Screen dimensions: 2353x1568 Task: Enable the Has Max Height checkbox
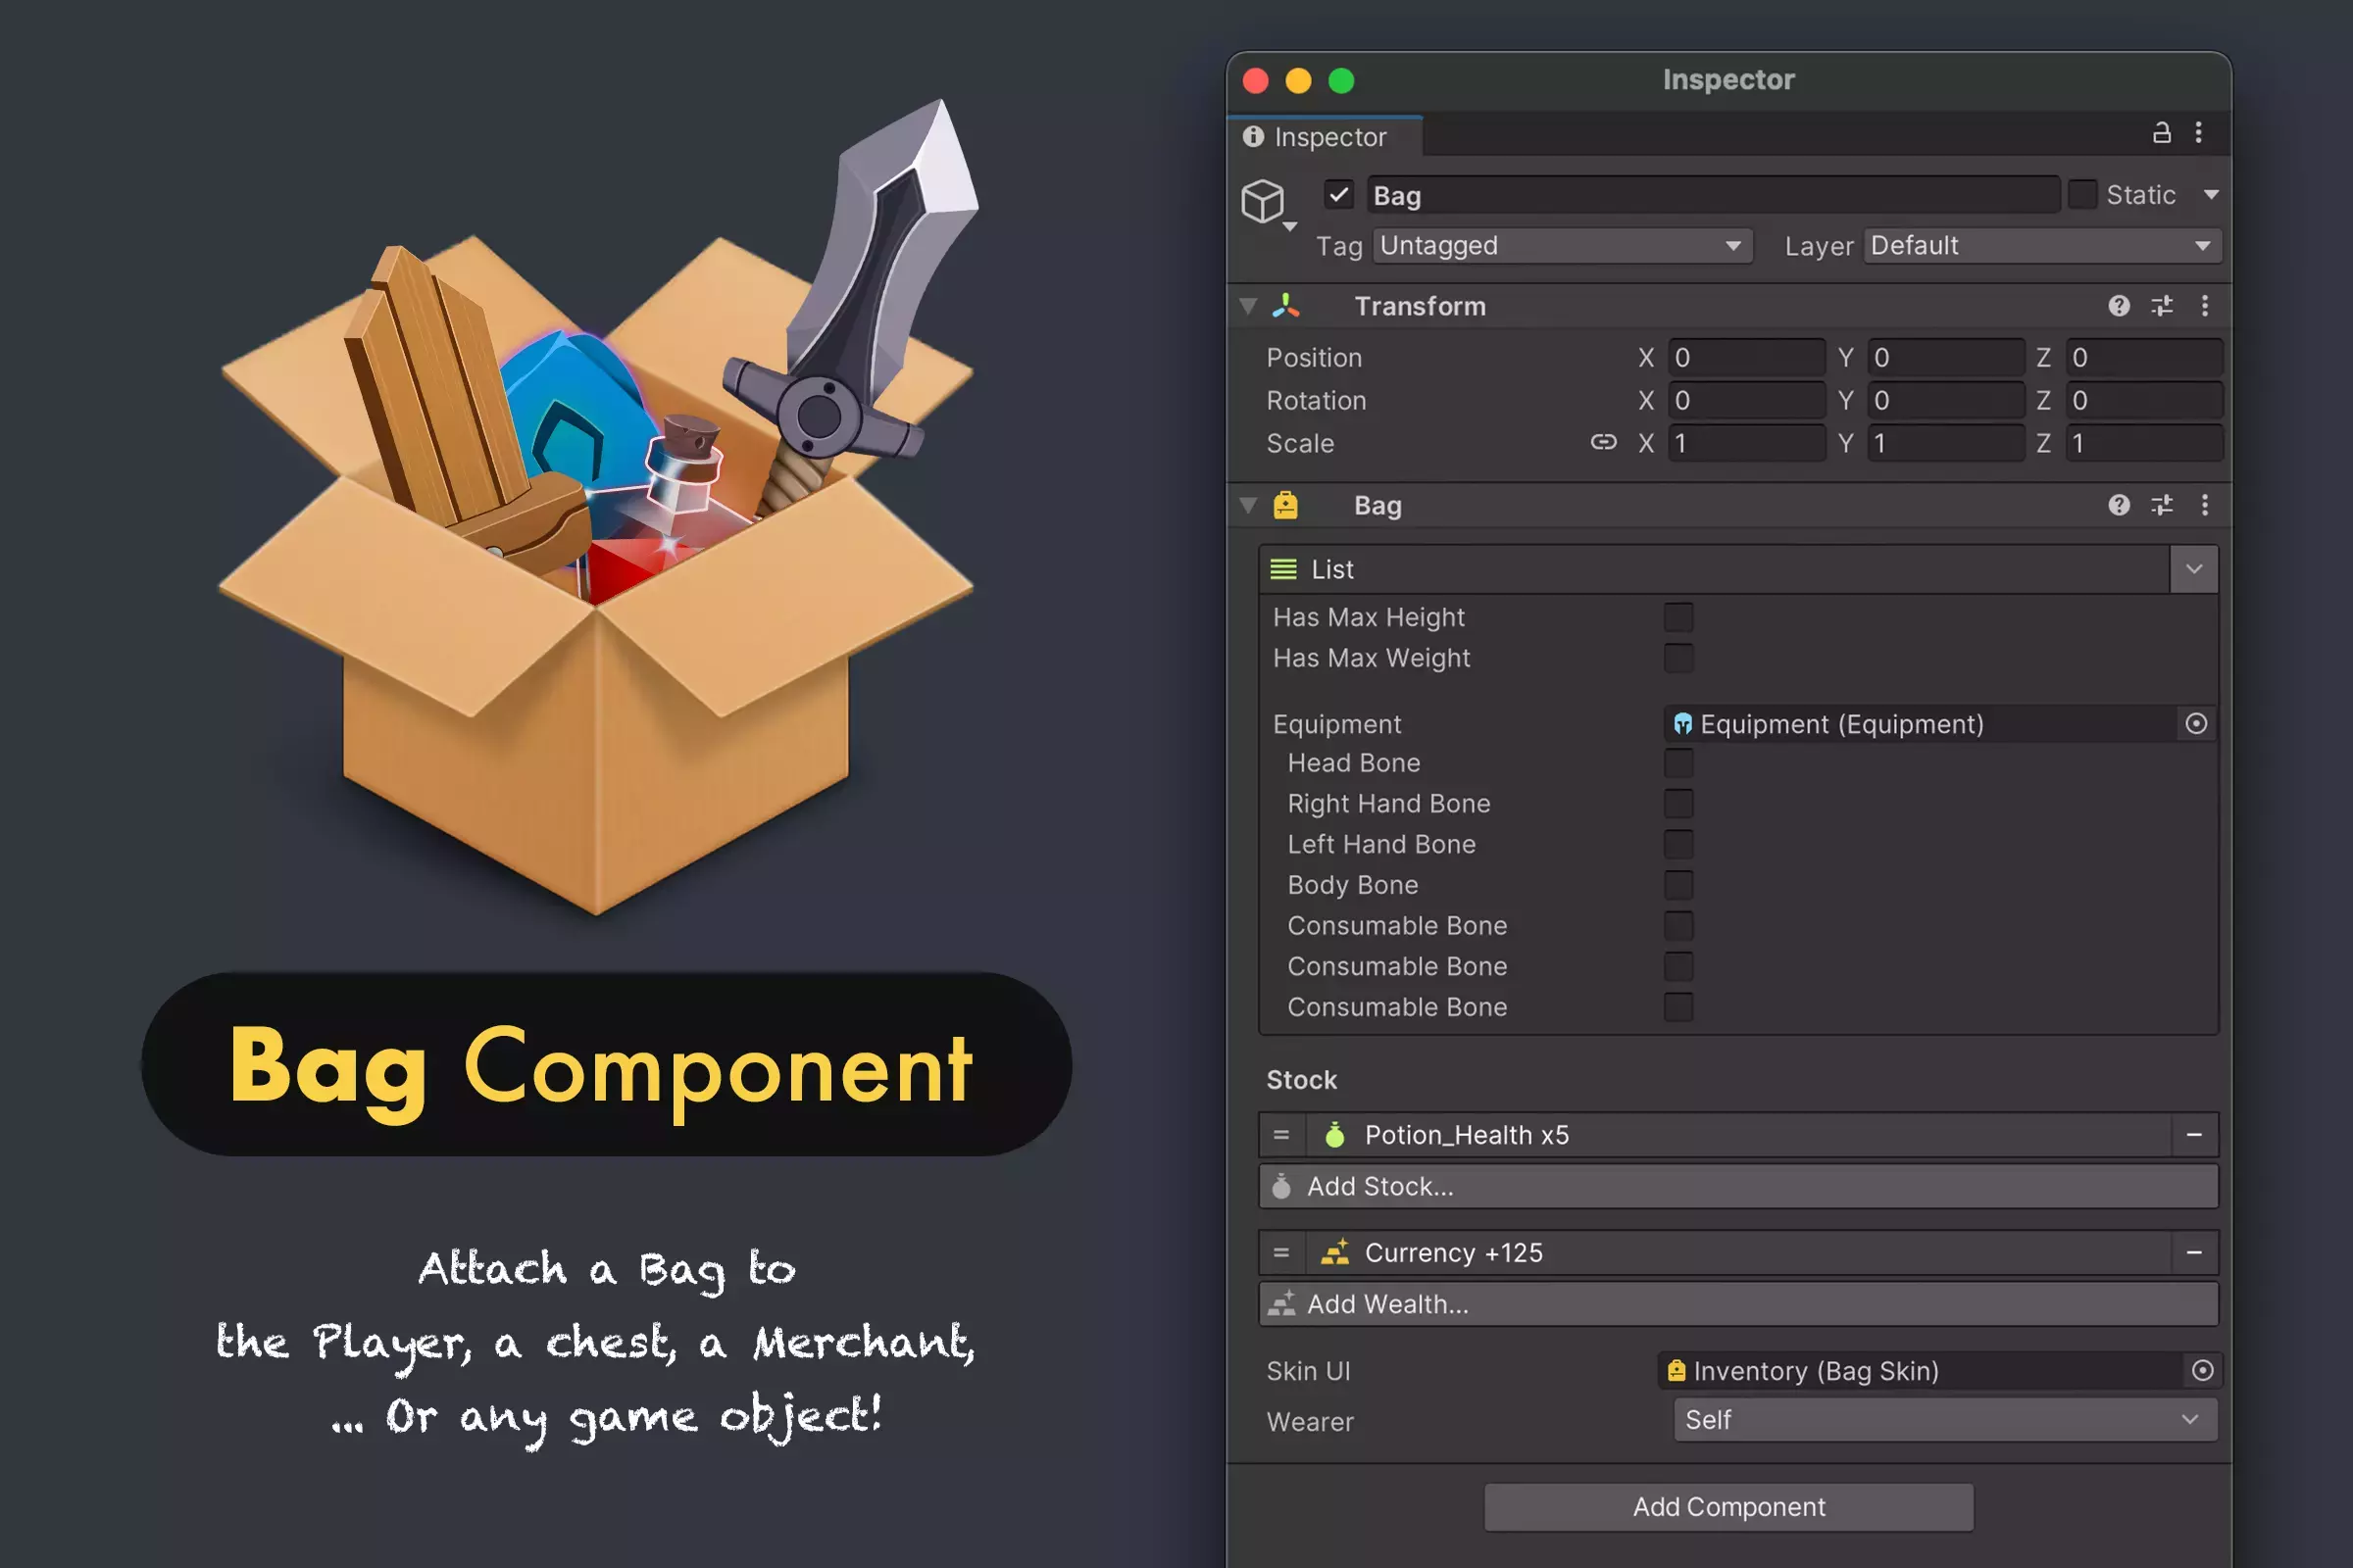point(1677,617)
